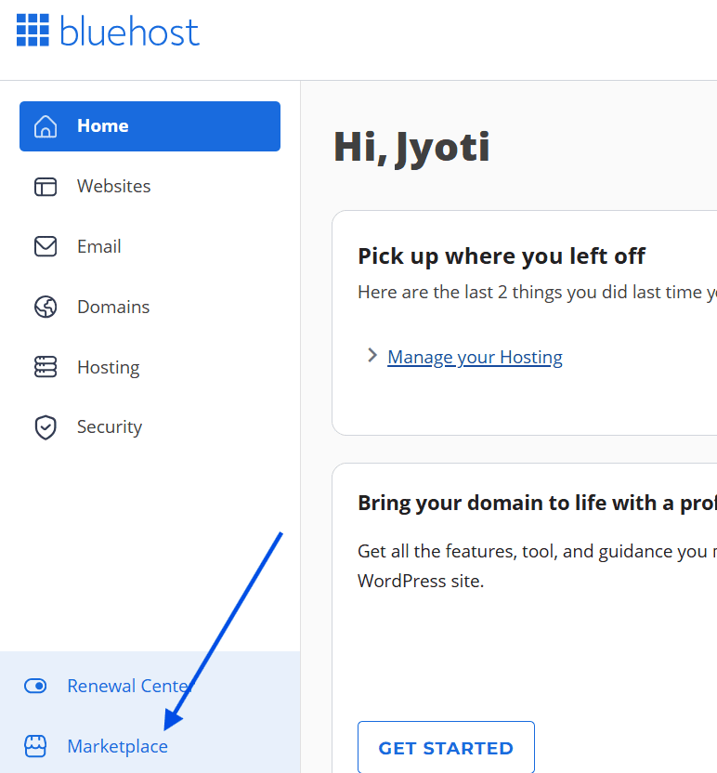Click the server stack icon beside Hosting
This screenshot has height=773, width=717.
pos(46,367)
